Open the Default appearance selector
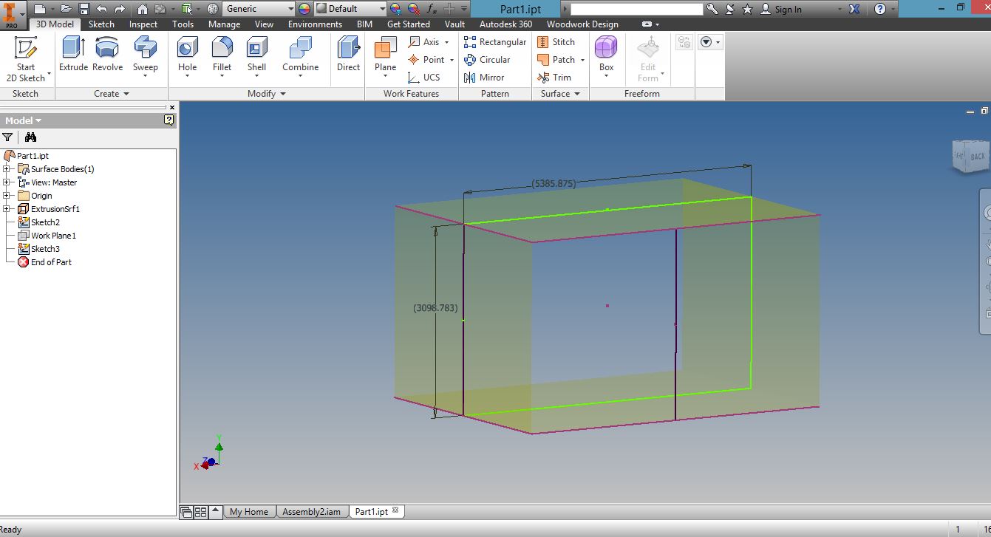This screenshot has height=537, width=991. pyautogui.click(x=349, y=9)
